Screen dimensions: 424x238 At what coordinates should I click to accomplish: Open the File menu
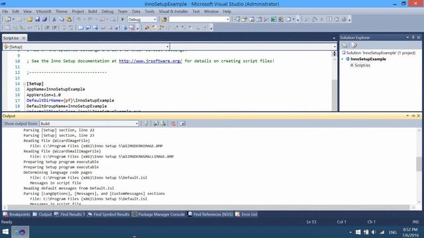5,11
